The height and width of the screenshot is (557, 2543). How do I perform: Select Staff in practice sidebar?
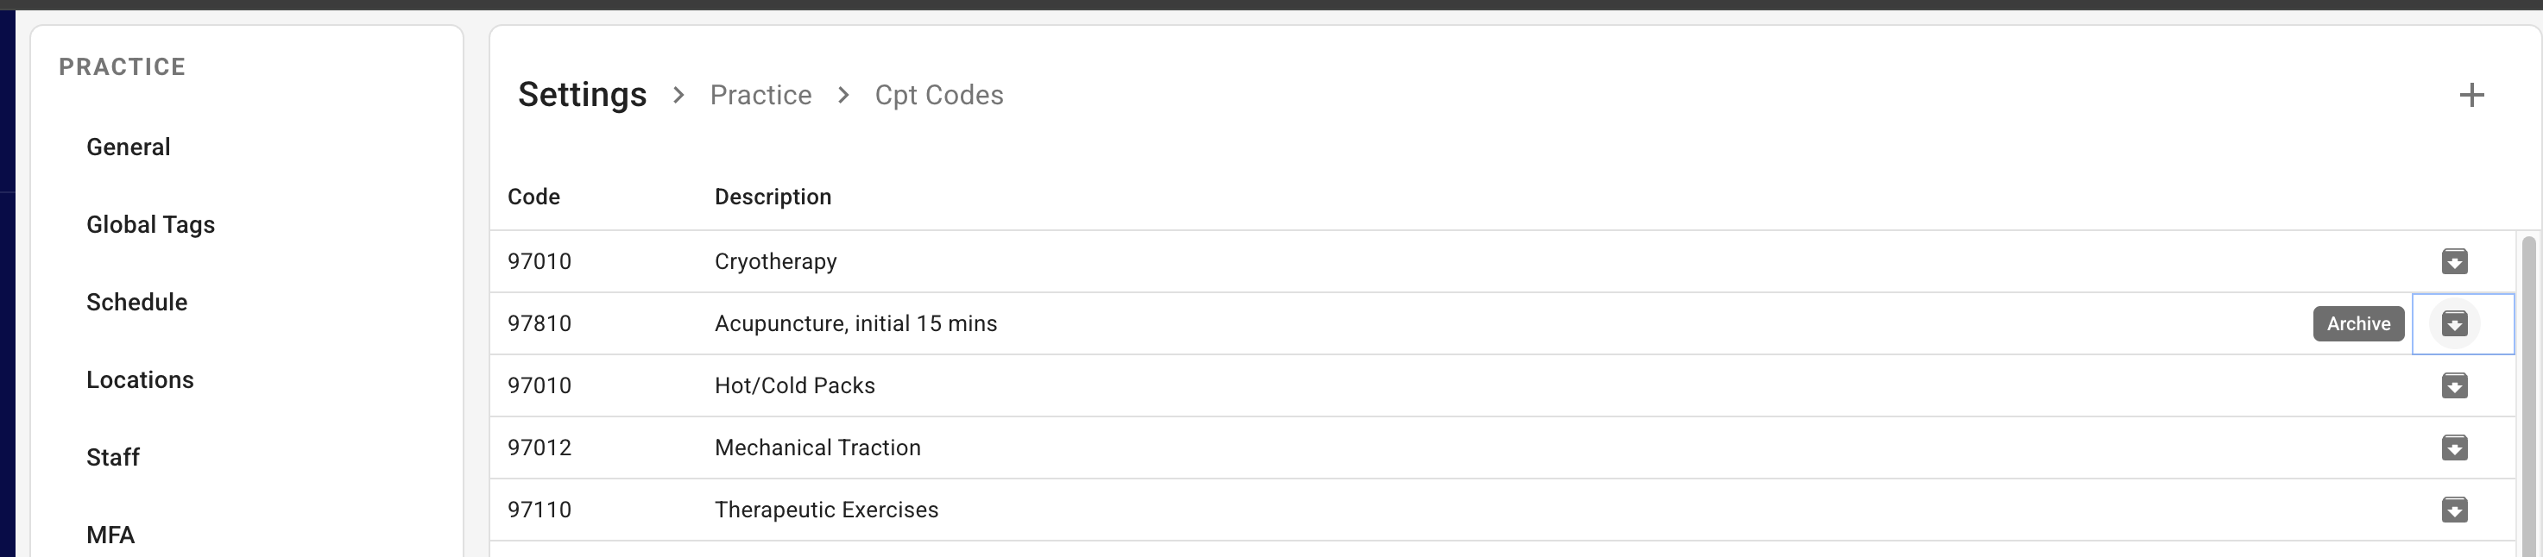pyautogui.click(x=112, y=458)
